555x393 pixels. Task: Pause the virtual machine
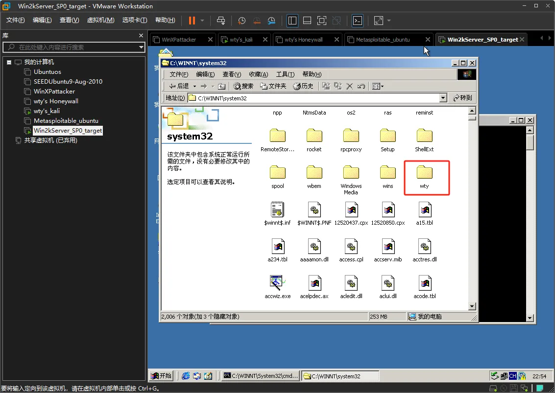click(x=192, y=21)
